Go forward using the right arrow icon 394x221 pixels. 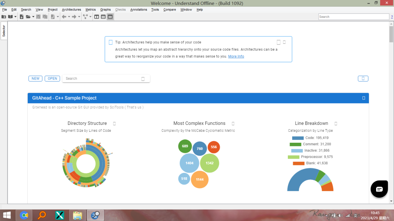click(74, 17)
